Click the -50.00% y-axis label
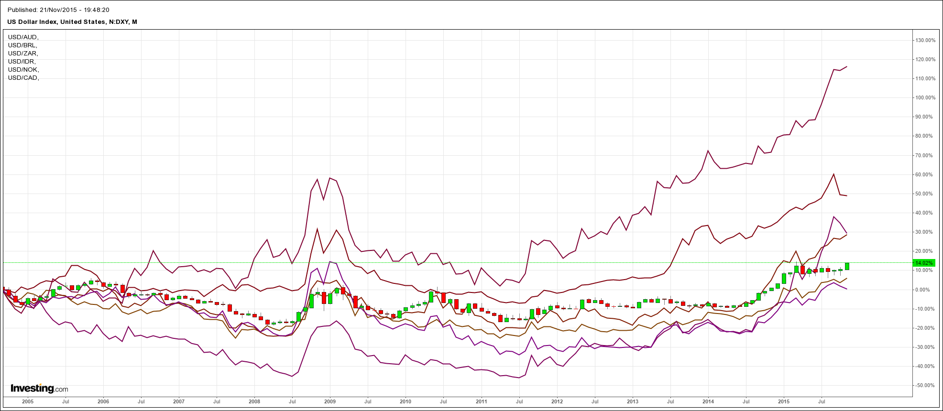This screenshot has width=943, height=411. [925, 385]
